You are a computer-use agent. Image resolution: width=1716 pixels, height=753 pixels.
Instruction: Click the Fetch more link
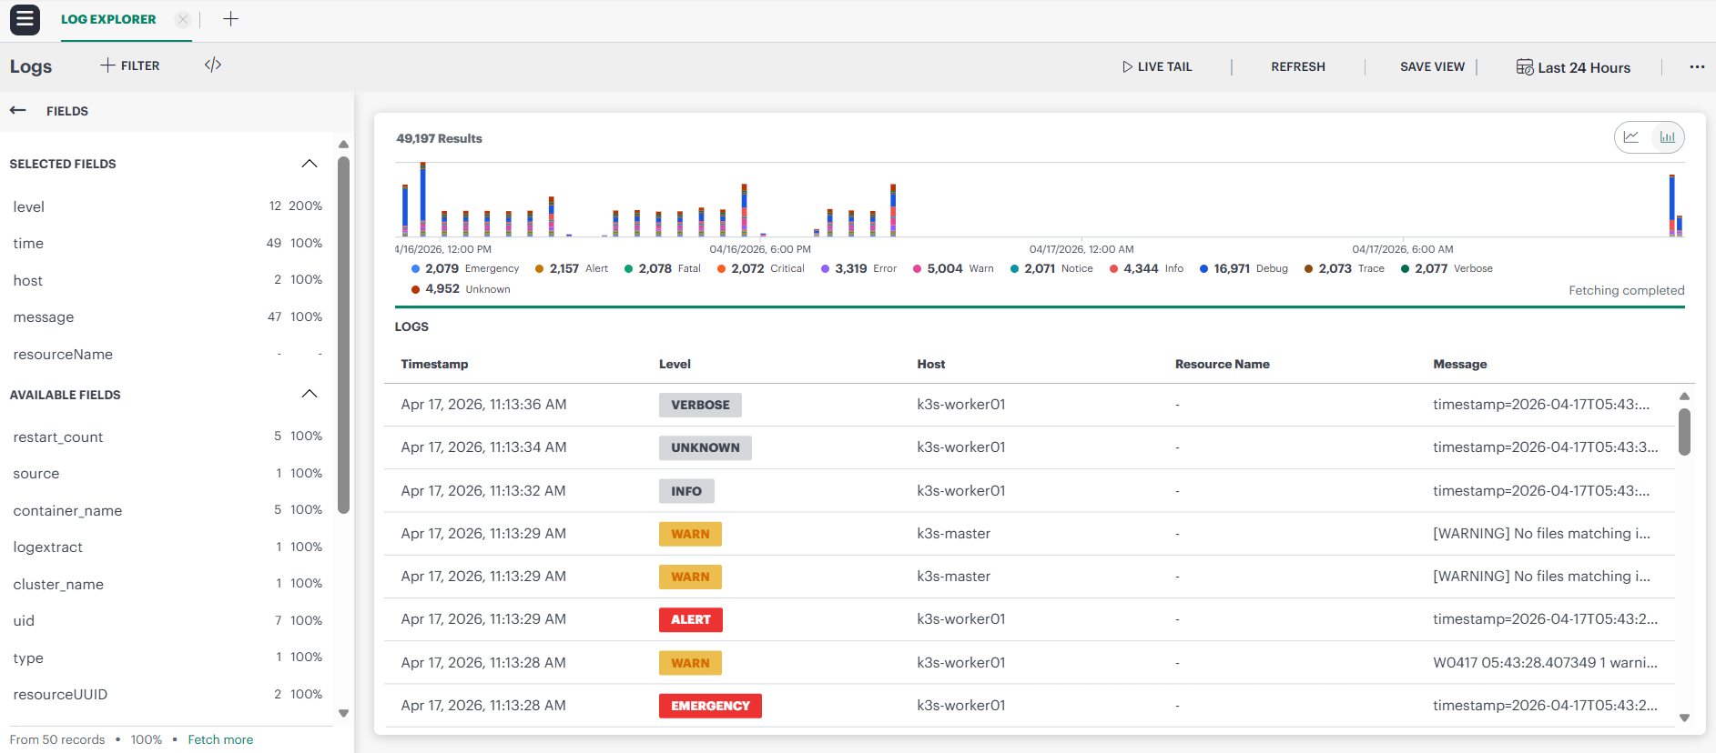click(x=220, y=739)
